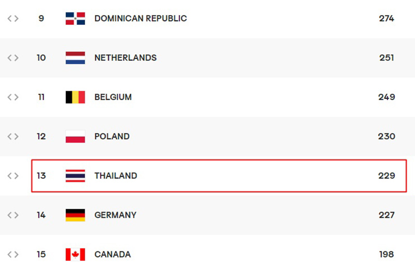Expand the Thailand row arrows
Screen dimensions: 415x268
coord(13,176)
